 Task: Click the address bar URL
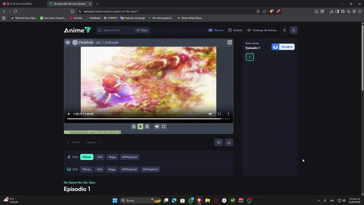(111, 11)
